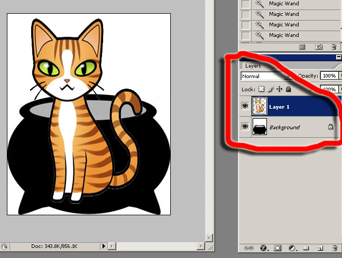The height and width of the screenshot is (258, 342).
Task: Click the document window resize grip corner
Action: (210, 247)
